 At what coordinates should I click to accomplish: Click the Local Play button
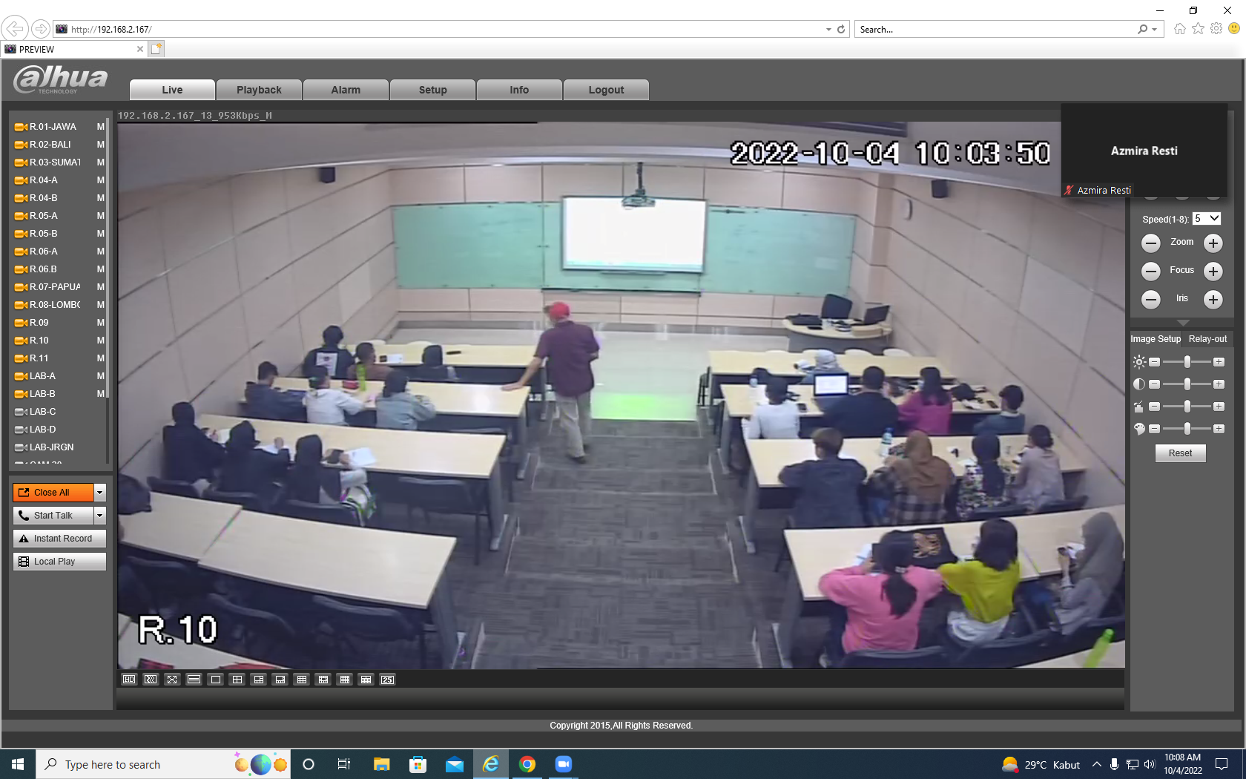pos(59,562)
